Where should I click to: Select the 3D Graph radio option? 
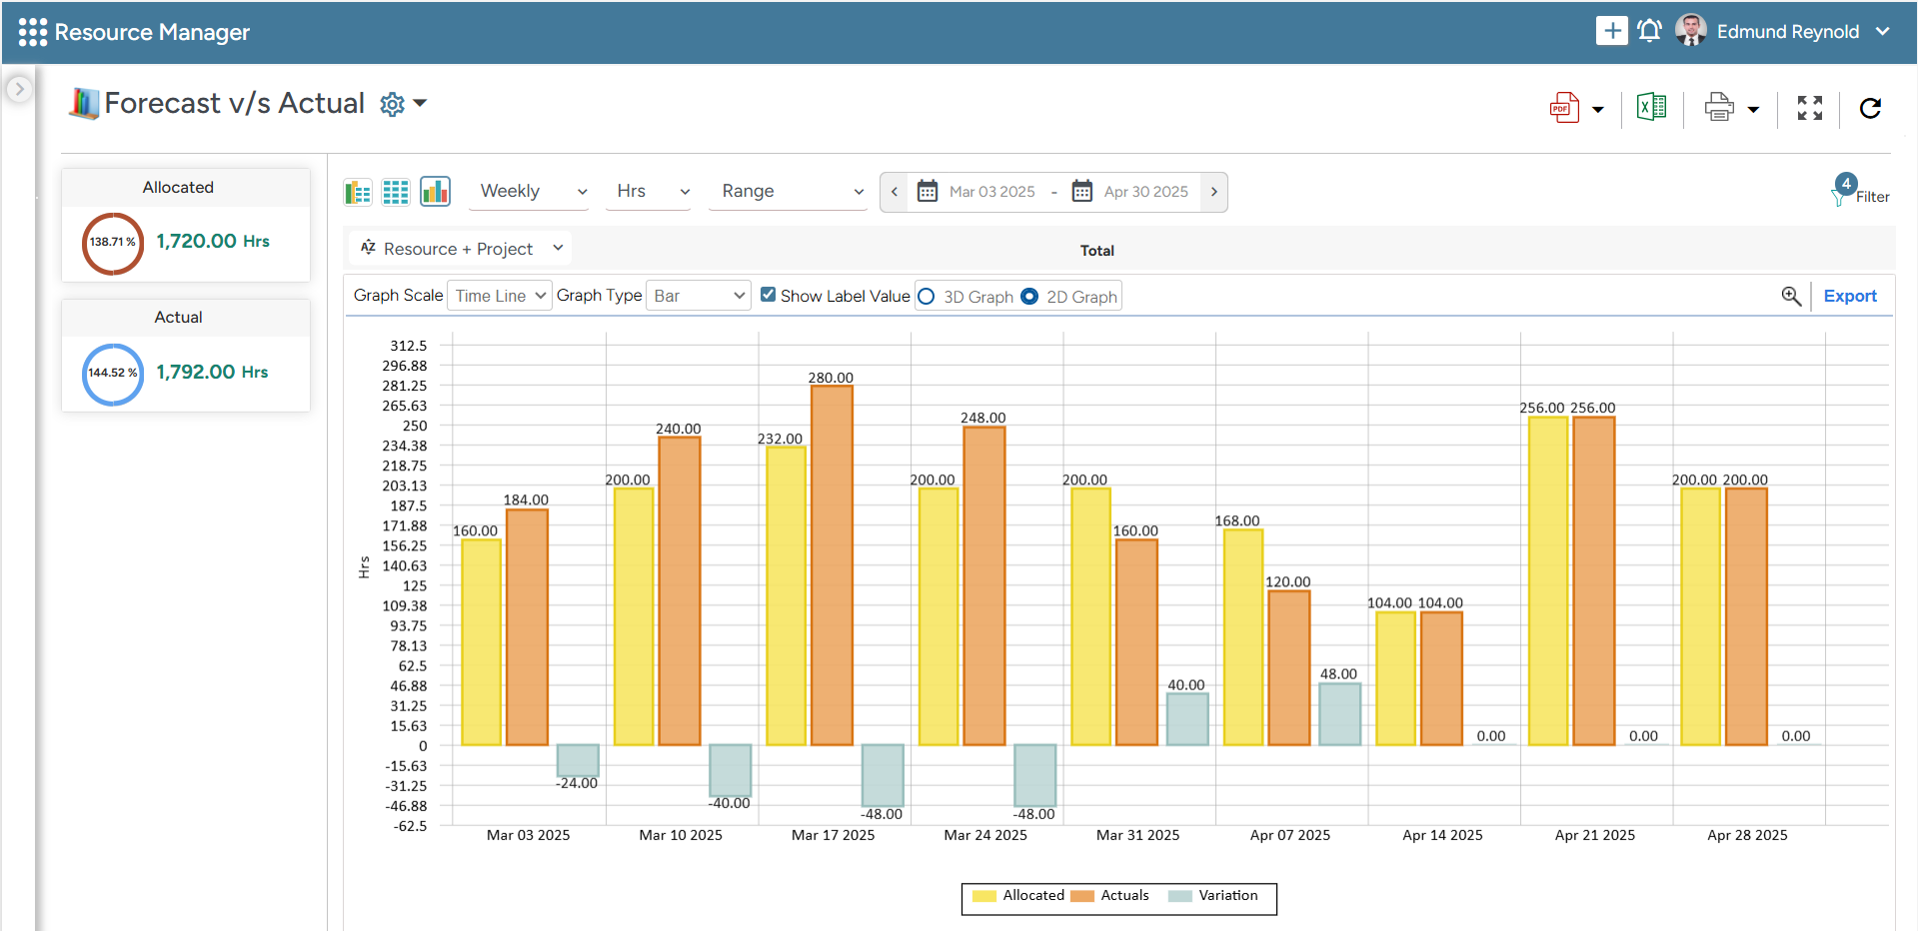927,297
